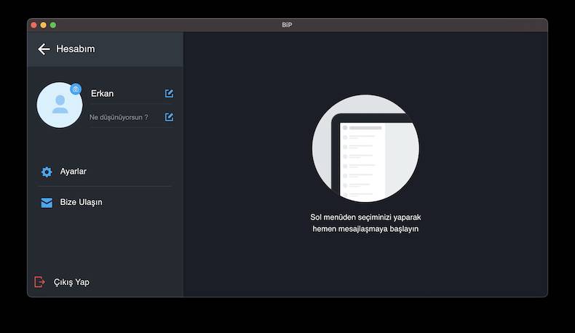Open the profile avatar picture
This screenshot has height=333, width=575.
tap(58, 106)
